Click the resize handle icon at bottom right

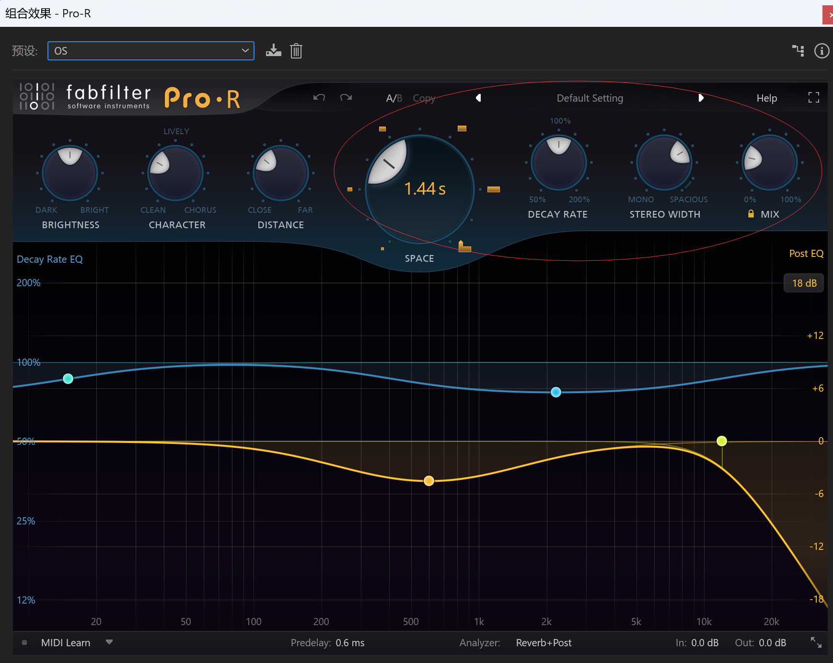(816, 642)
